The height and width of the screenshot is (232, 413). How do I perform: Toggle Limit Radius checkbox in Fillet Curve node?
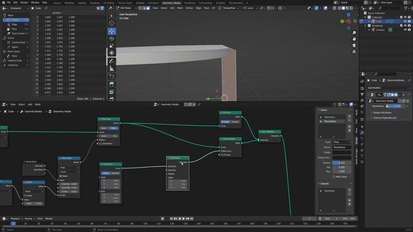click(101, 144)
